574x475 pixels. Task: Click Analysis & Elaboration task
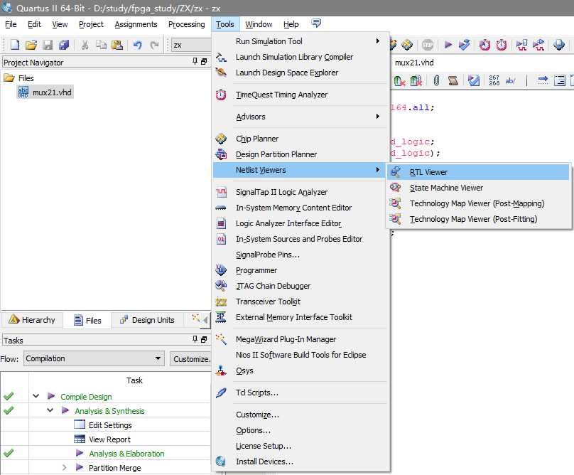pyautogui.click(x=126, y=454)
